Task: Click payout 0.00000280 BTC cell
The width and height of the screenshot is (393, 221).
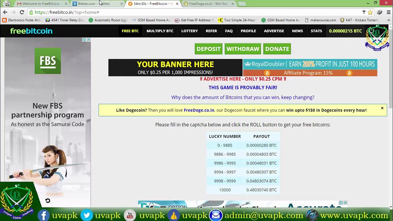Action: coord(261,145)
